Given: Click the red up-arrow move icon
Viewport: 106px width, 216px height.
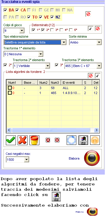Looking at the screenshot, I should (48, 140).
